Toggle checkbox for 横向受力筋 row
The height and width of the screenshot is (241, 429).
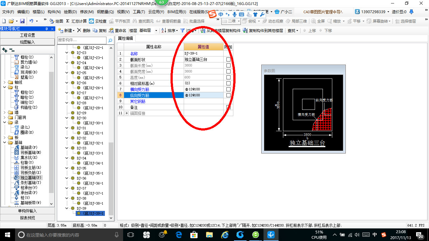coord(228,89)
